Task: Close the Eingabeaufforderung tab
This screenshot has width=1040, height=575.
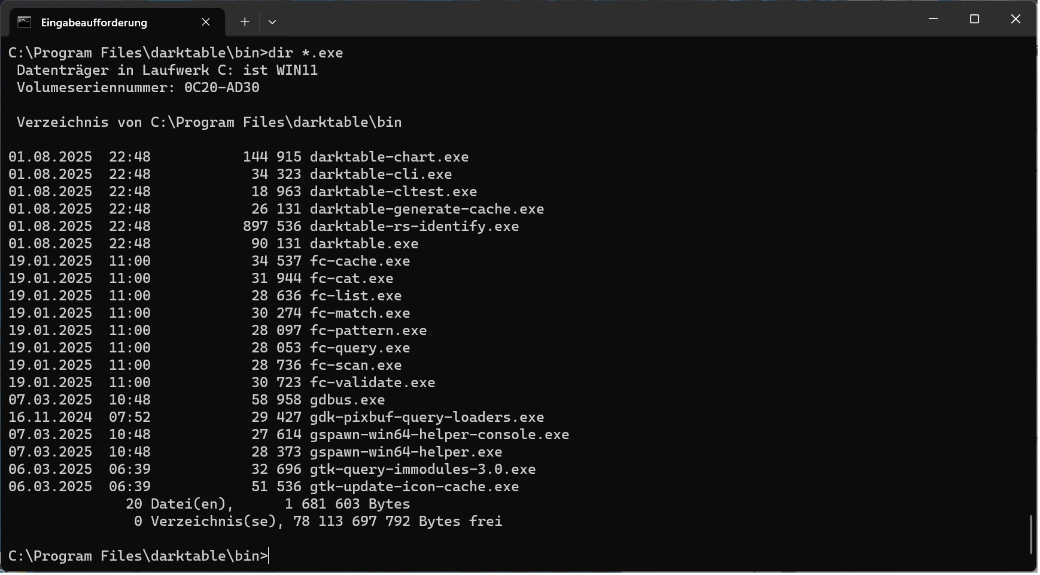Action: click(206, 22)
